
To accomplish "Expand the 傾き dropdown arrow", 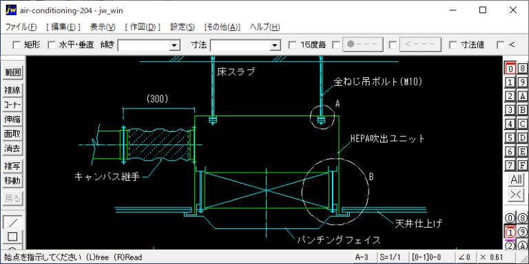I will [x=174, y=45].
